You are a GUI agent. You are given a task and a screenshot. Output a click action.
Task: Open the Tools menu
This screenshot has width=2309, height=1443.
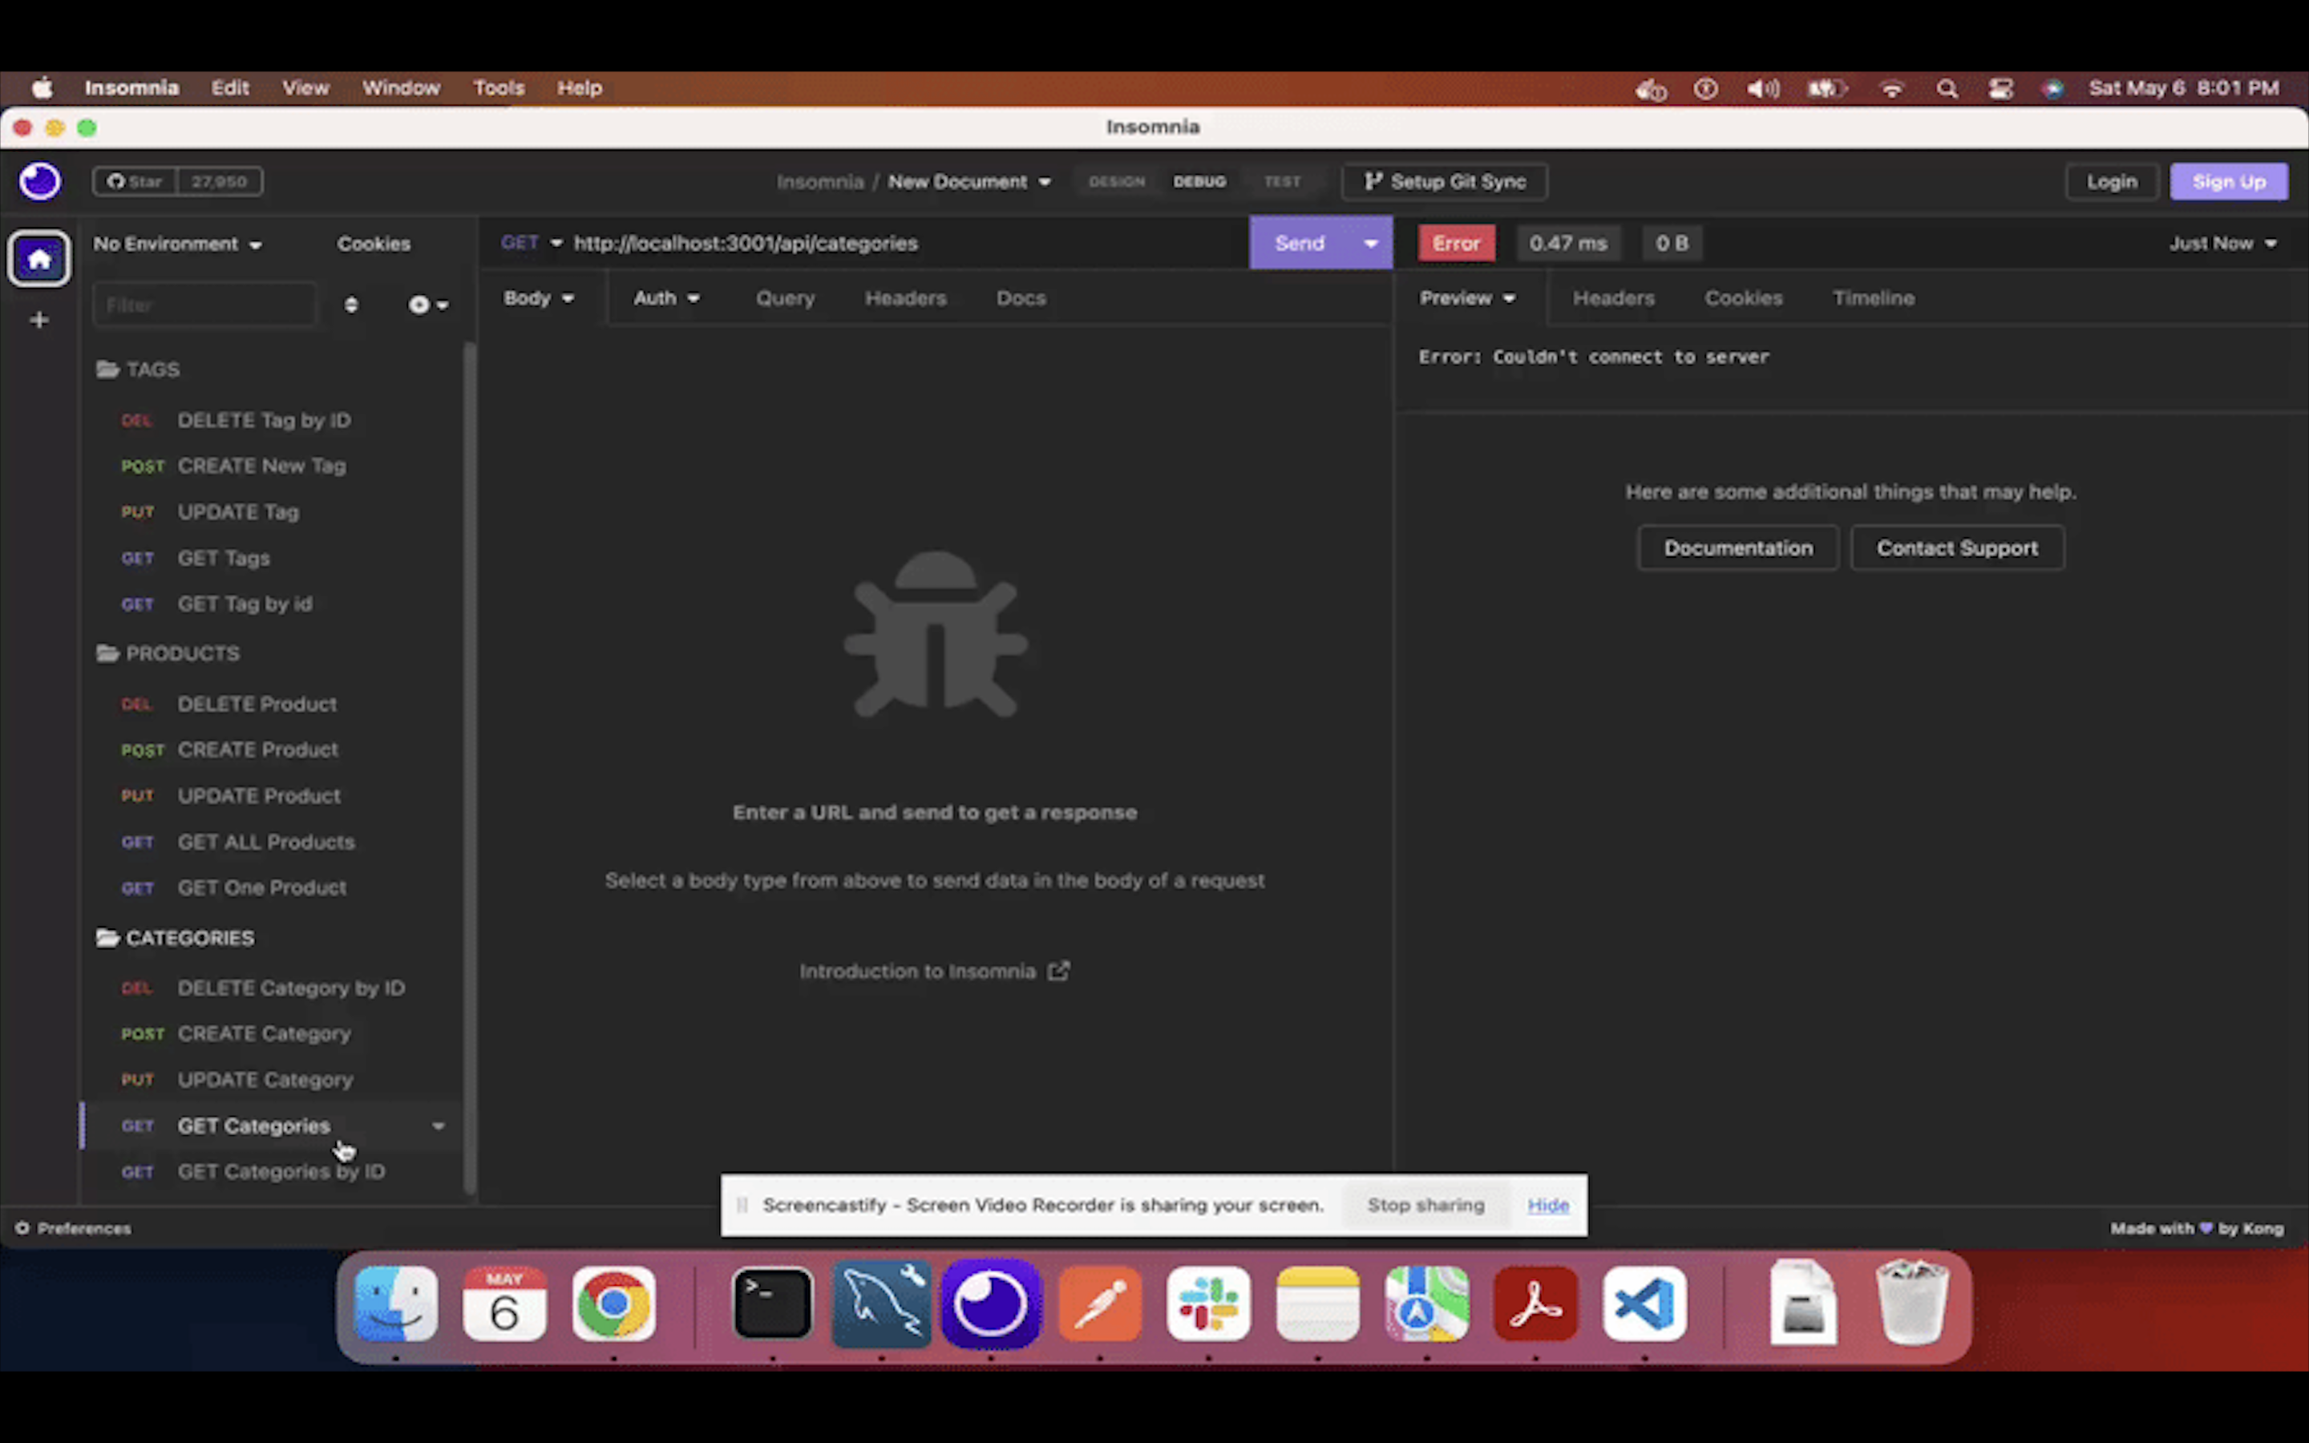click(x=499, y=88)
